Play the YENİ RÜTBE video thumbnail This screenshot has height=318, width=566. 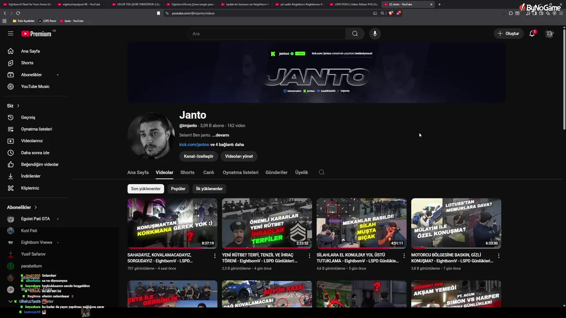click(267, 223)
